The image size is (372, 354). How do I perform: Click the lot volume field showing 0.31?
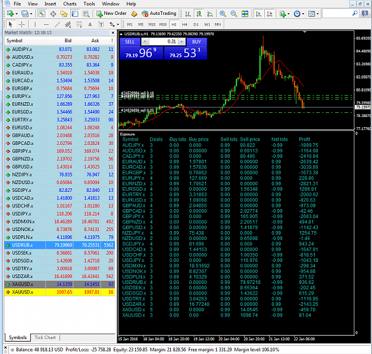(163, 42)
